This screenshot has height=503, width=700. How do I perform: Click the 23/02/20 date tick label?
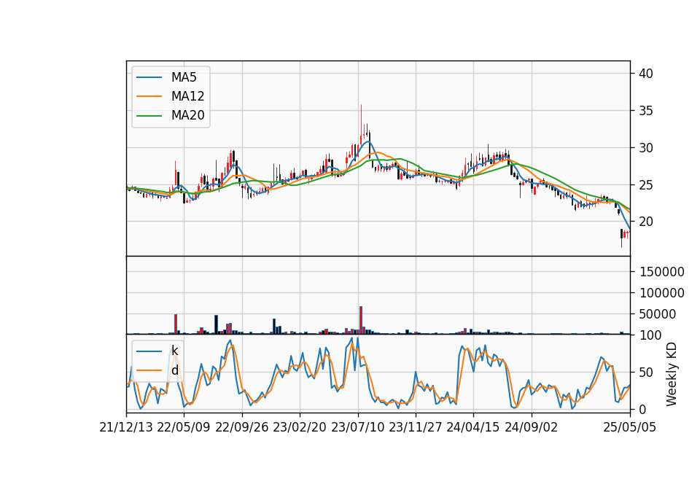click(x=300, y=427)
